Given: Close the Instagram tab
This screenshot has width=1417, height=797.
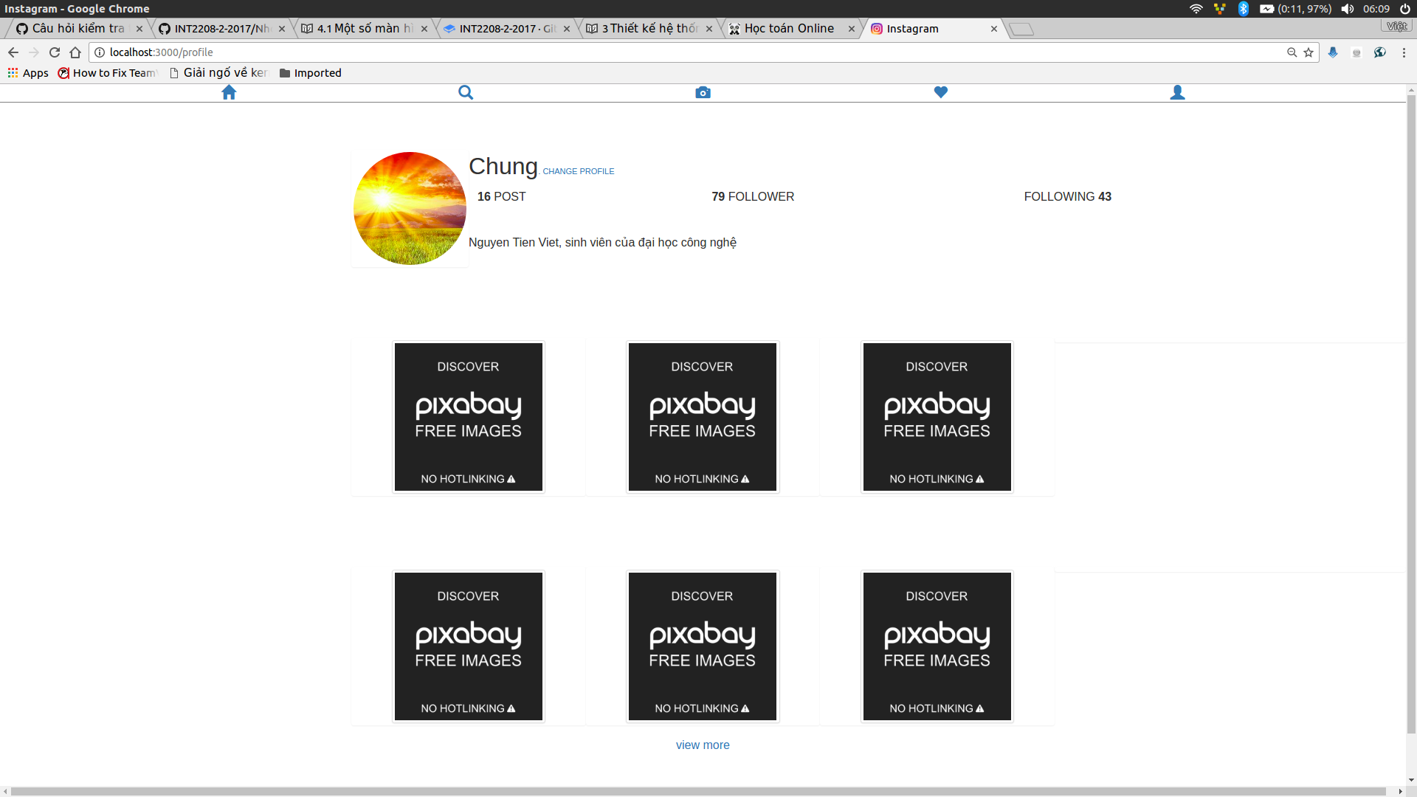Looking at the screenshot, I should (x=994, y=29).
